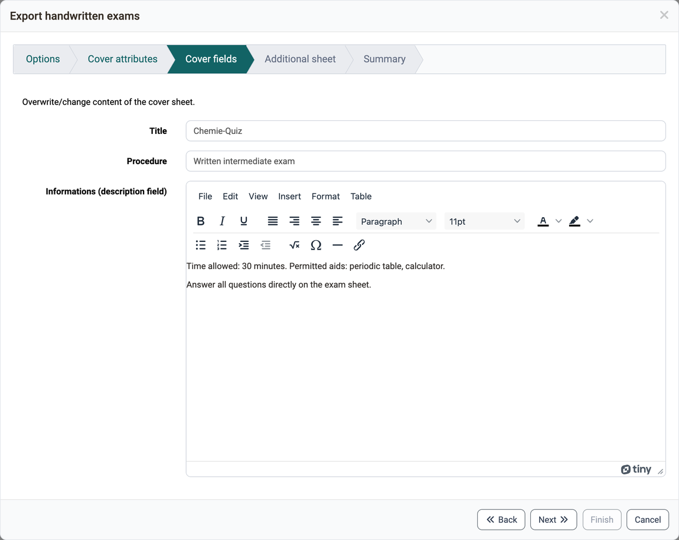Expand the highlight color options arrow
The height and width of the screenshot is (540, 679).
(590, 221)
